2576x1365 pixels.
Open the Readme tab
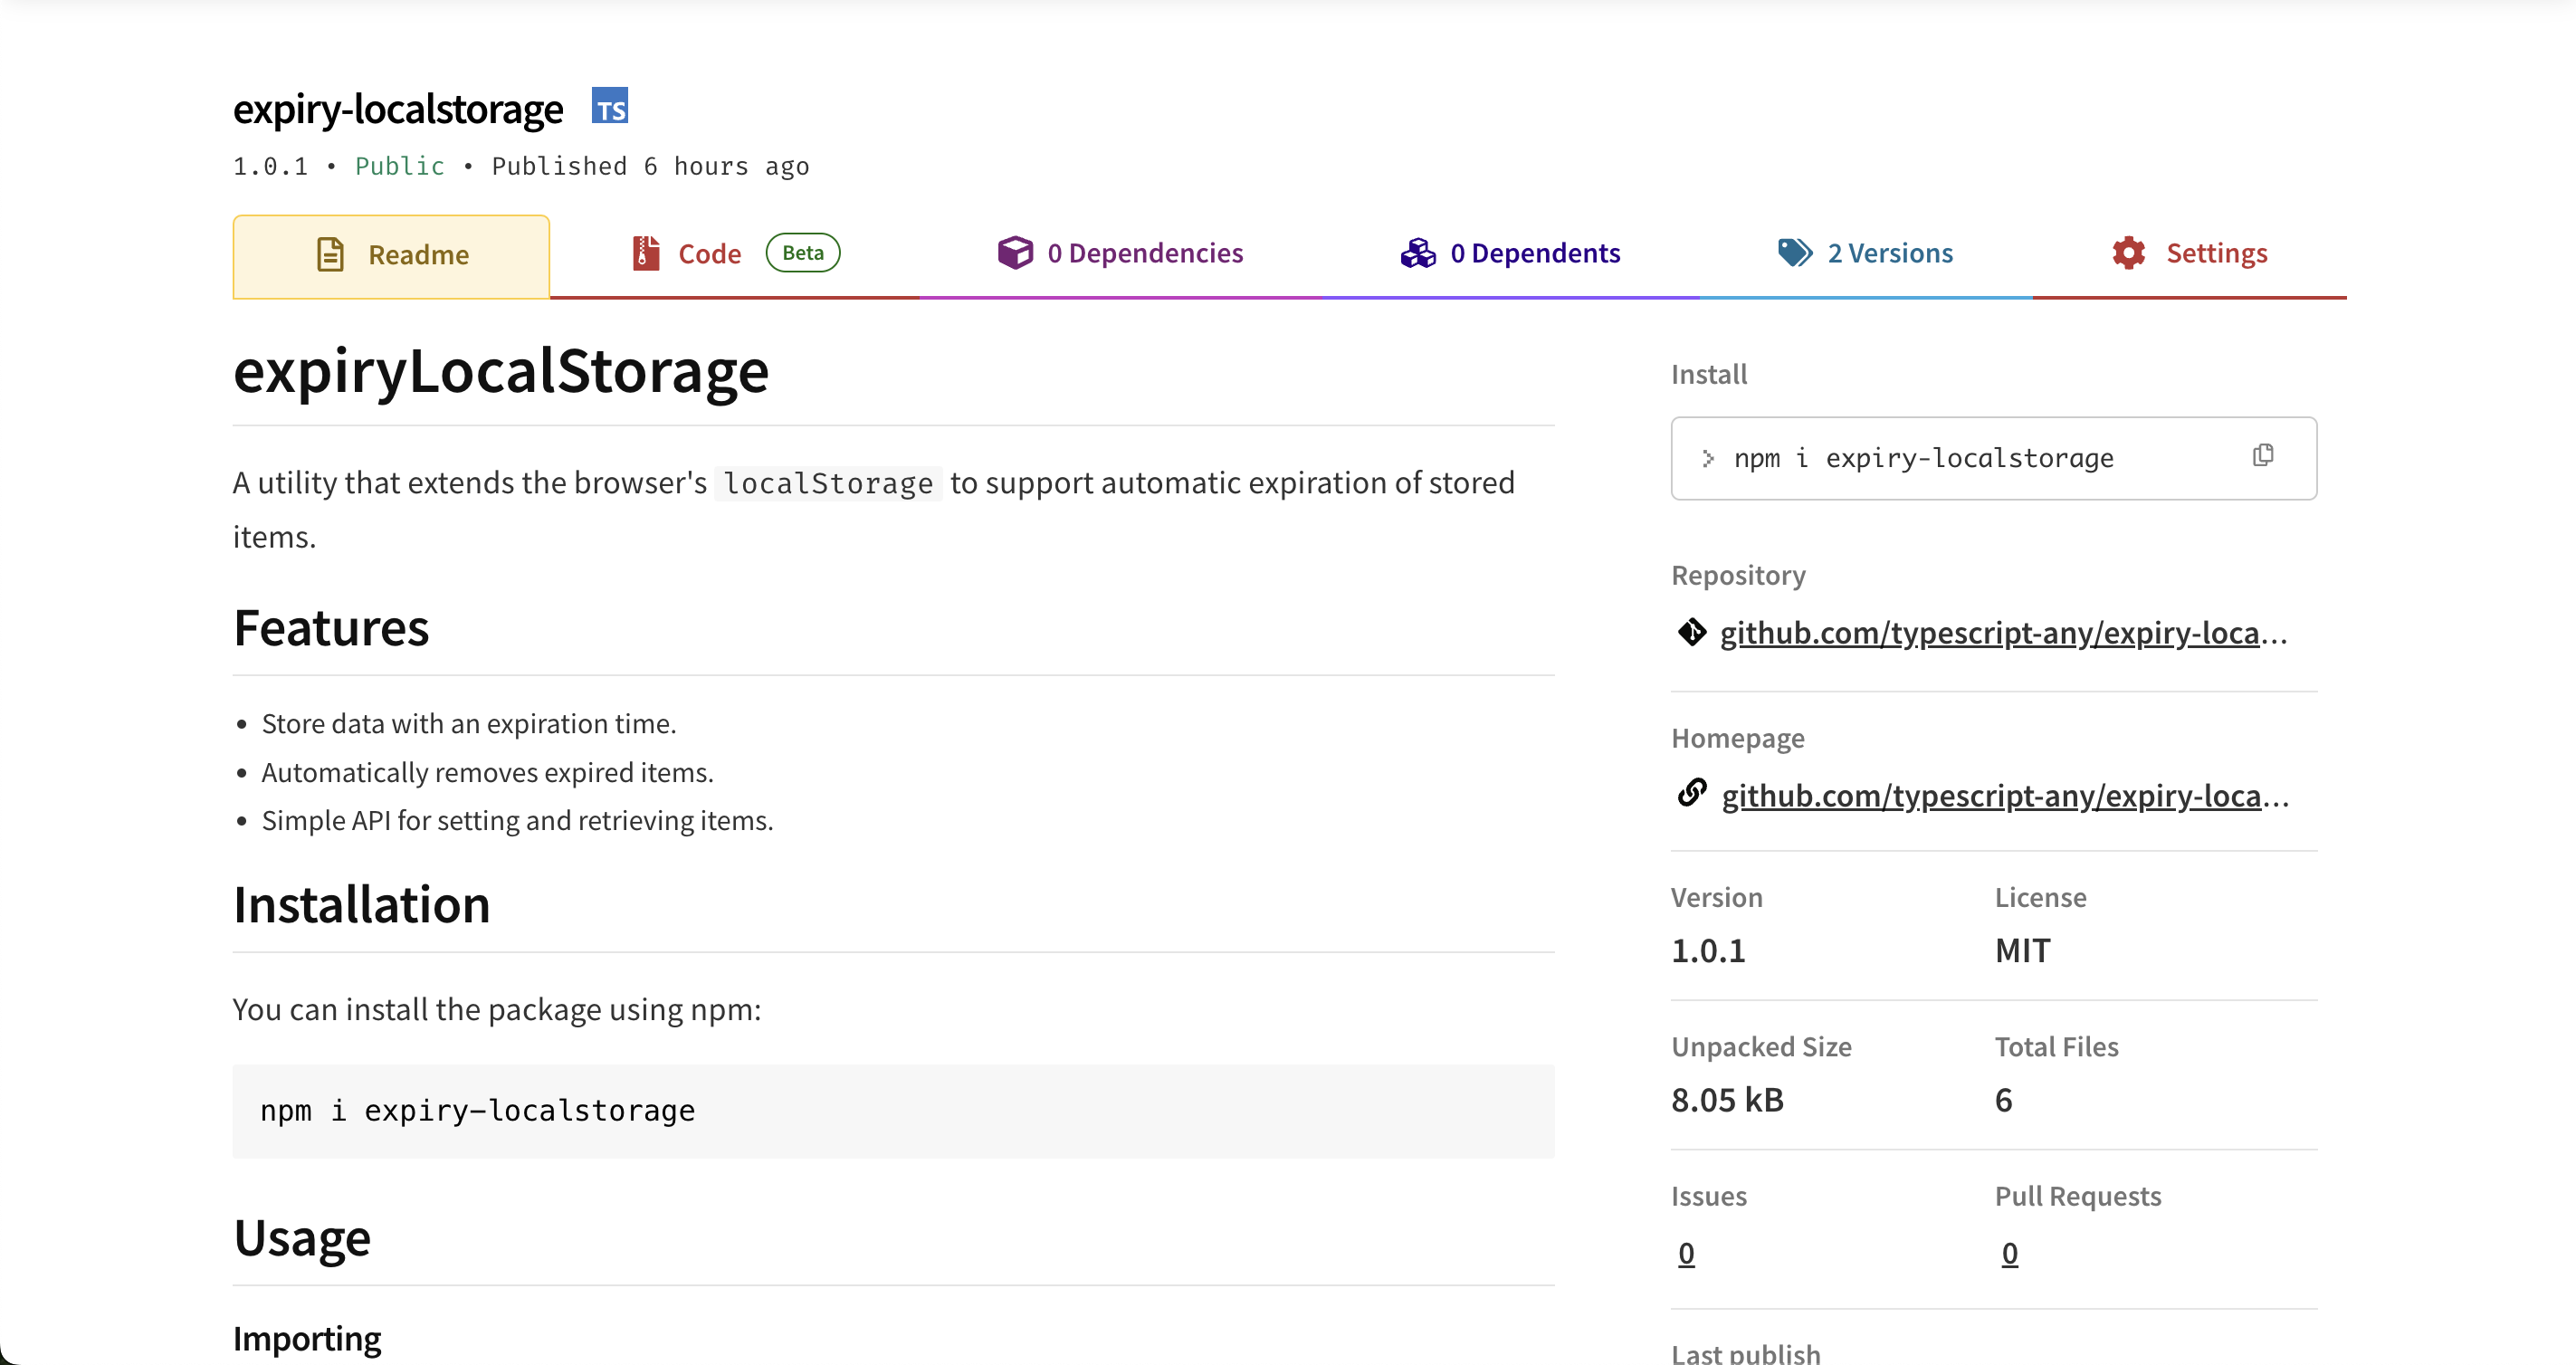391,256
